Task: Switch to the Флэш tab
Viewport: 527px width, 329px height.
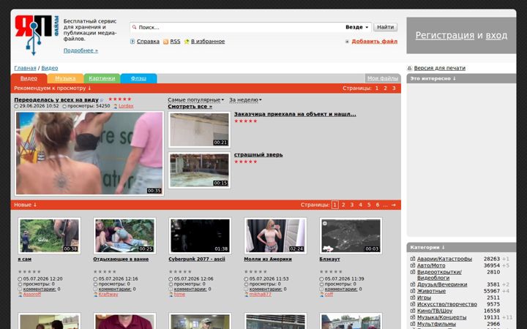Action: click(138, 78)
